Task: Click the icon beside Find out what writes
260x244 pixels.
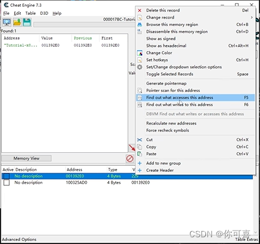Action: click(140, 105)
